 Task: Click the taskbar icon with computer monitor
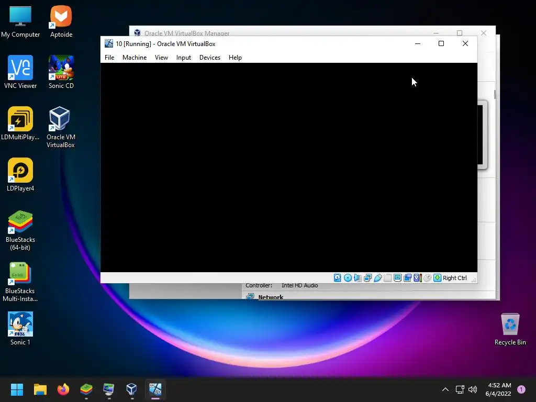[109, 389]
